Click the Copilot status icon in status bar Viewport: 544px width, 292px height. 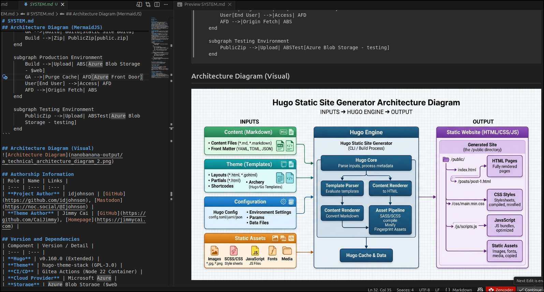480,290
